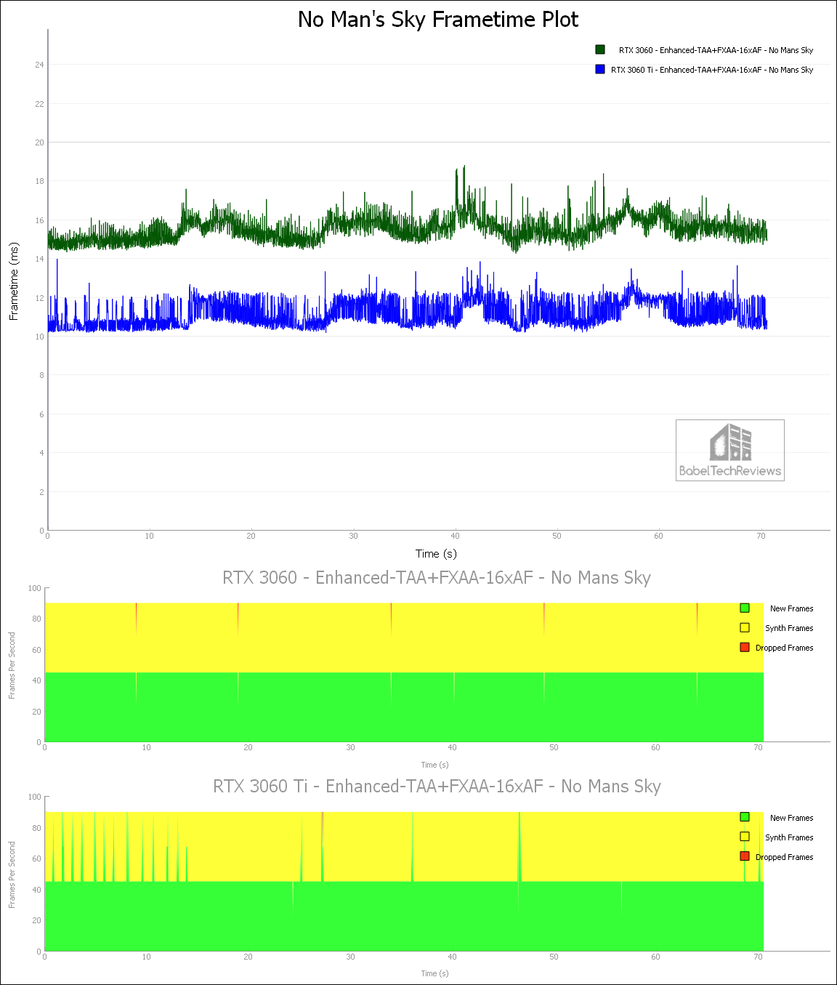Click the 100 tick on the RTX 3060 non-Ti FPS axis
This screenshot has height=985, width=837.
pos(35,588)
